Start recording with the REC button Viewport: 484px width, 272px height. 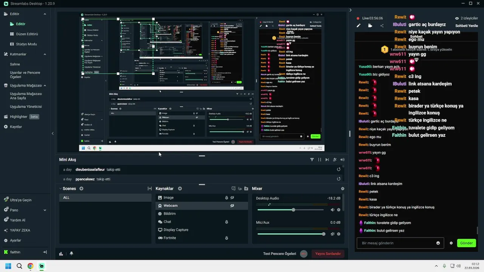click(x=304, y=254)
